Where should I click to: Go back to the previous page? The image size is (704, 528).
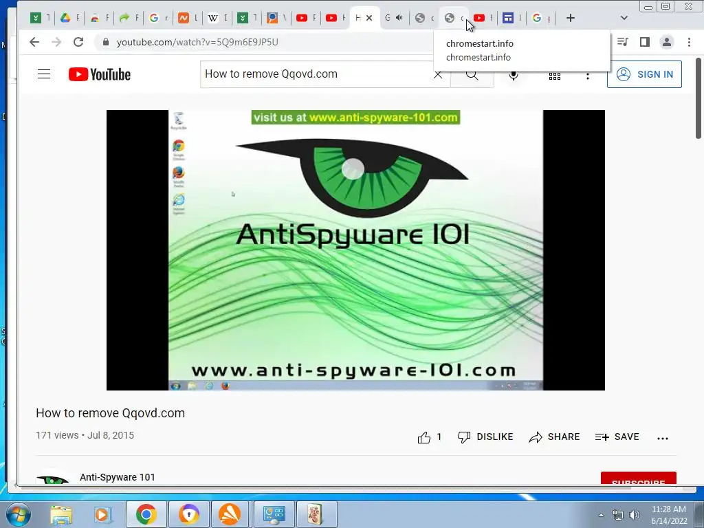(34, 42)
